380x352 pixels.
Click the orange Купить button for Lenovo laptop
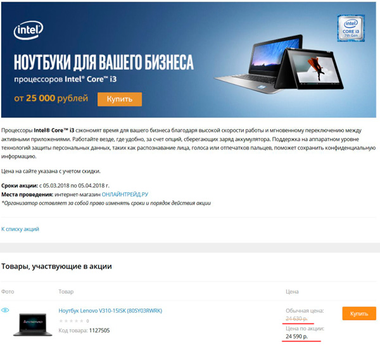[359, 313]
